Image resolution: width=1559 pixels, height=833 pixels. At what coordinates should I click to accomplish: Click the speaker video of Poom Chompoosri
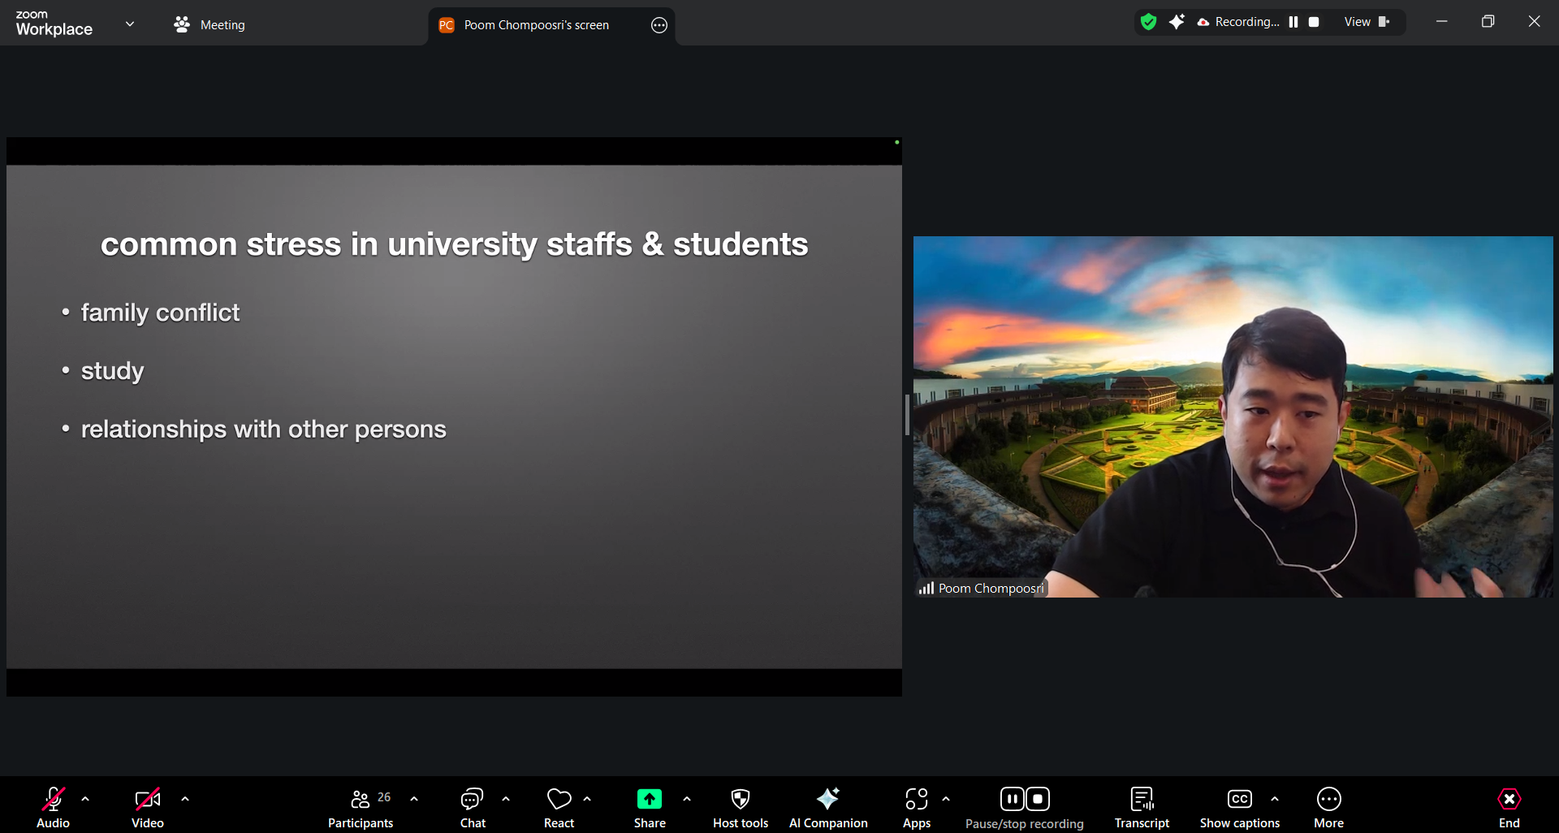coord(1233,416)
